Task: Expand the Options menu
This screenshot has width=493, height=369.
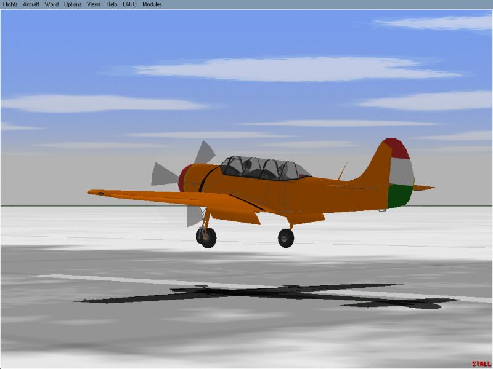Action: (73, 4)
